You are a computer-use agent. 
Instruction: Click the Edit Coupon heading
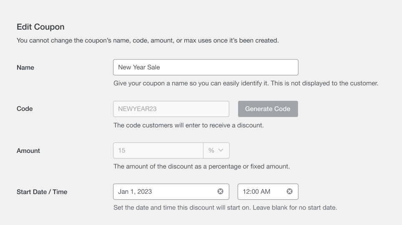point(40,27)
